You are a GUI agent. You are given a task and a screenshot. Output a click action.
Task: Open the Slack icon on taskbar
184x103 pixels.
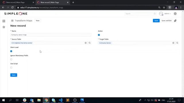click(x=25, y=100)
